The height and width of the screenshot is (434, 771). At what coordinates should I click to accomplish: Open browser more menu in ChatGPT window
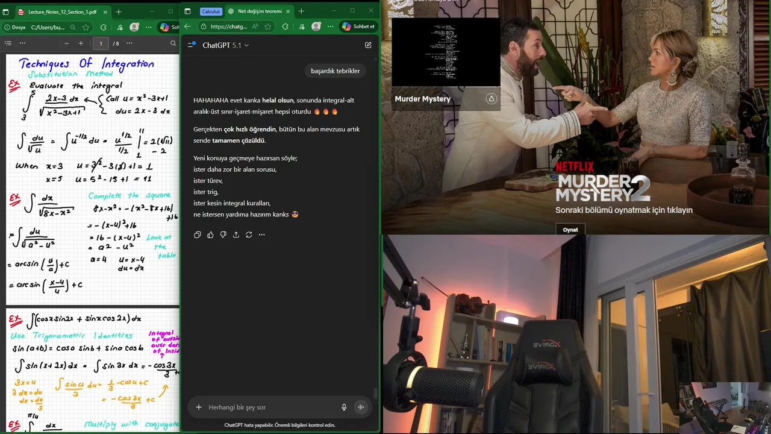click(x=330, y=27)
